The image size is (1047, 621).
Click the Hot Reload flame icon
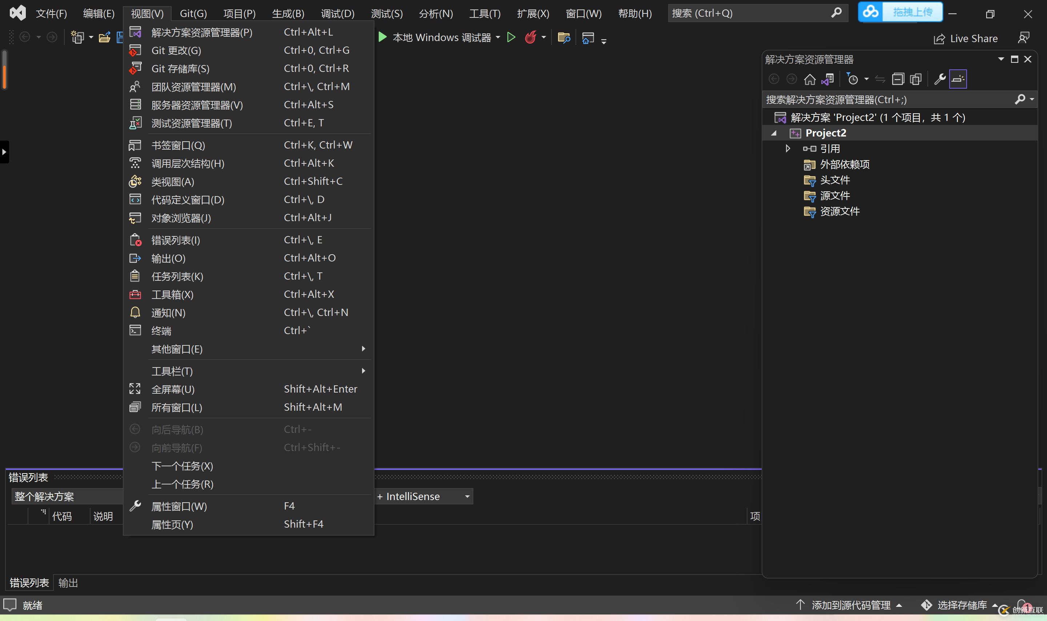point(531,38)
